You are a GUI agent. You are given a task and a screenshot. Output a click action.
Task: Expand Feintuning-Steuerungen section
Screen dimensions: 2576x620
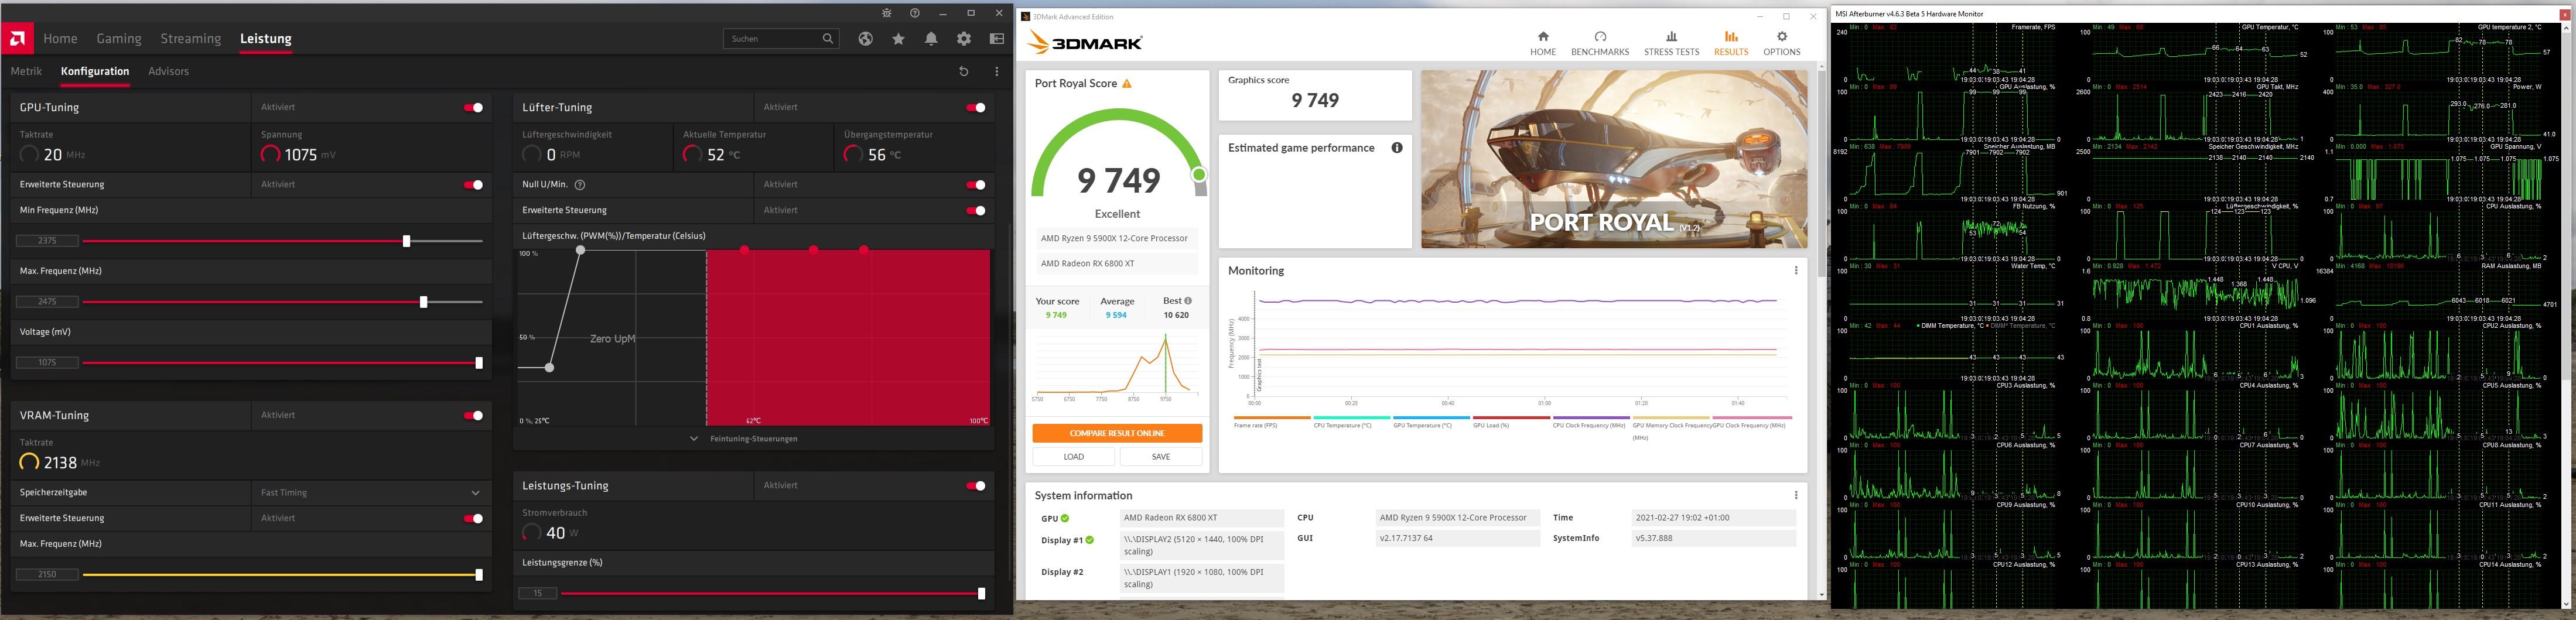pyautogui.click(x=745, y=439)
